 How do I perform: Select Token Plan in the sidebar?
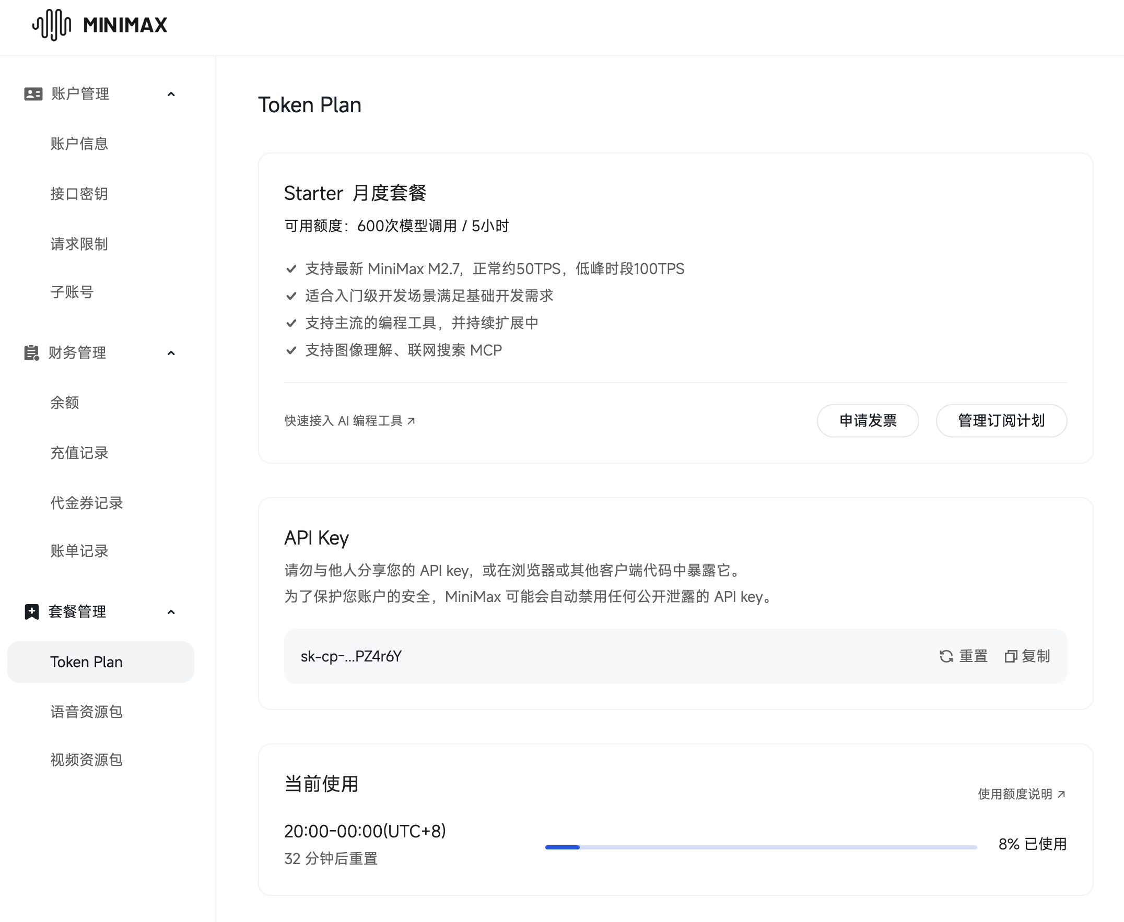87,662
